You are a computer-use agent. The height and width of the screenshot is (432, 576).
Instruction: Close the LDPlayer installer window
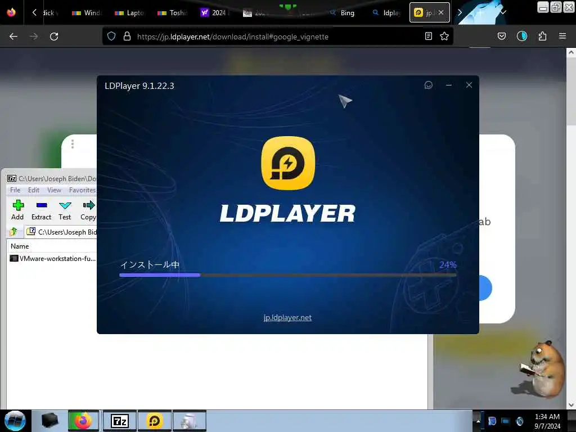pos(469,85)
